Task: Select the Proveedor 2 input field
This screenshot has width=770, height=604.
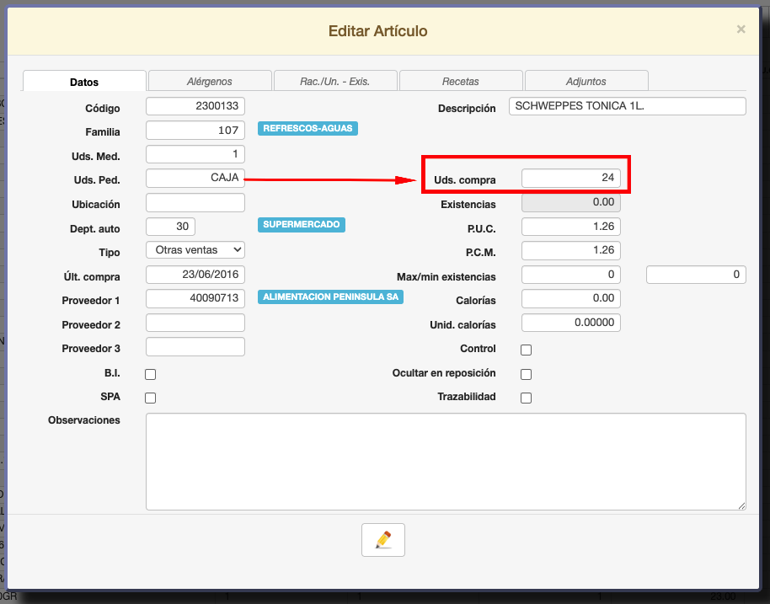Action: (195, 323)
